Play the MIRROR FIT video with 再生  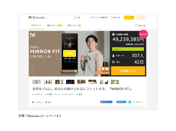(x=70, y=53)
